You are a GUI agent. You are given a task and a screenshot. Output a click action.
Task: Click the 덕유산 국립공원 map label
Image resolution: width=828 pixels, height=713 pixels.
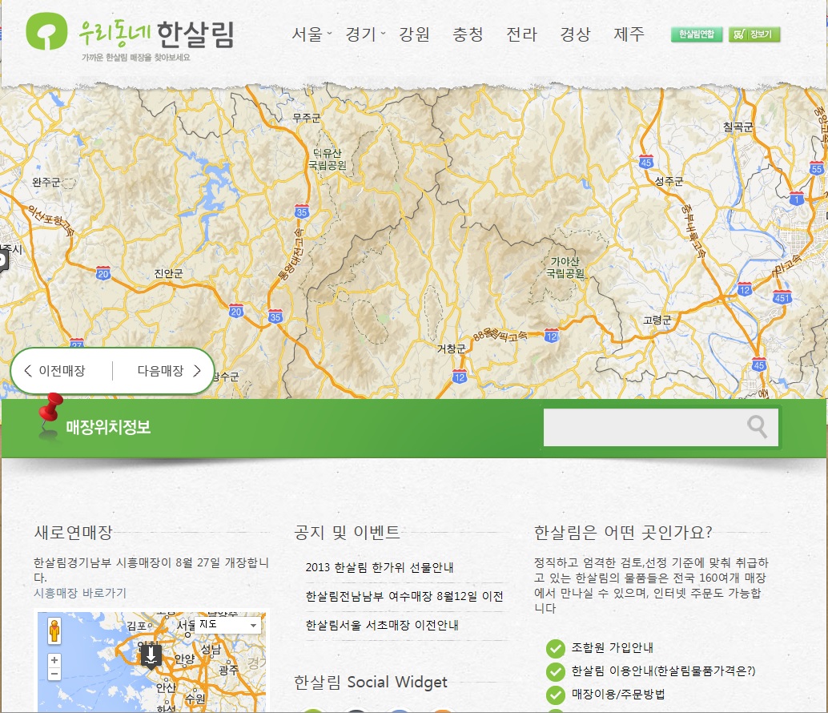(x=328, y=159)
